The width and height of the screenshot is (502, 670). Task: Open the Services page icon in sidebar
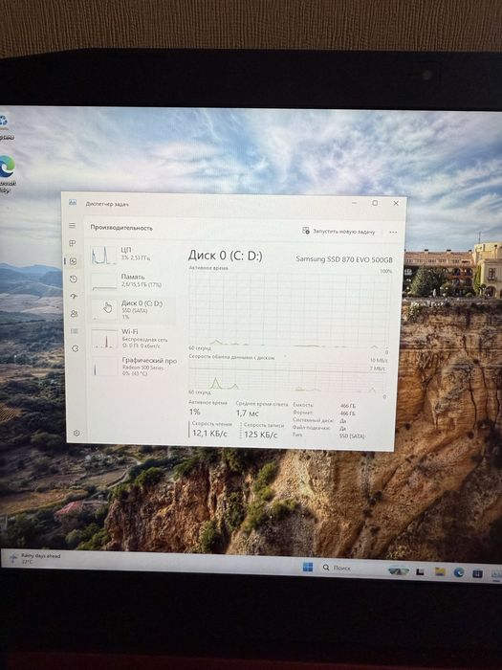pos(76,348)
